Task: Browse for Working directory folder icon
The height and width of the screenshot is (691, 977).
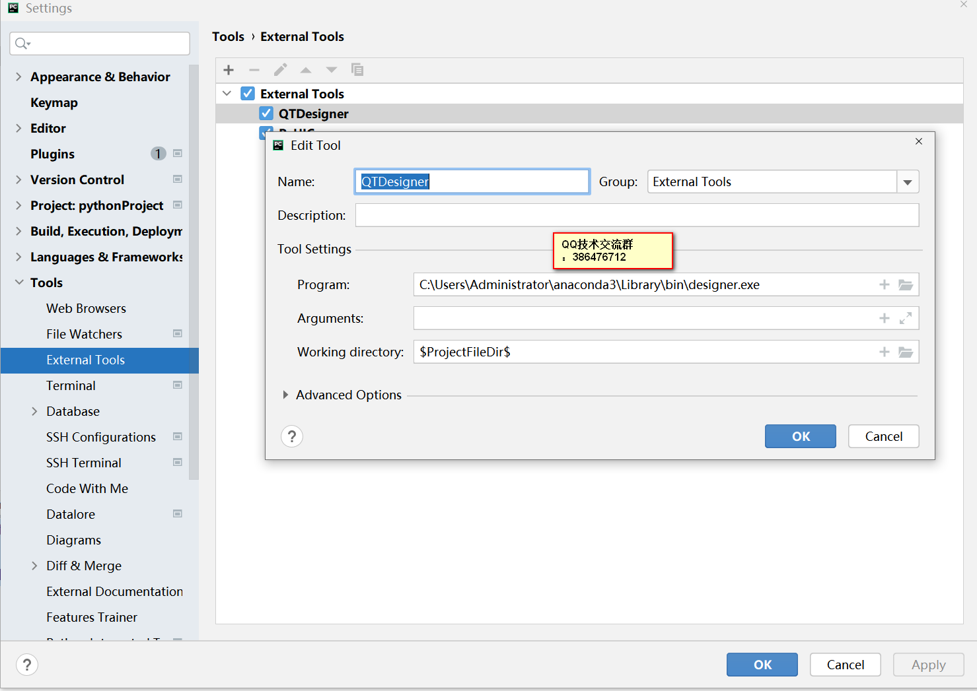Action: pyautogui.click(x=906, y=352)
